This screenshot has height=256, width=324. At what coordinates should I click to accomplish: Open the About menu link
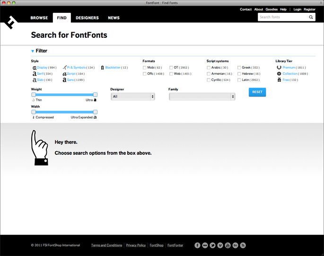[259, 9]
